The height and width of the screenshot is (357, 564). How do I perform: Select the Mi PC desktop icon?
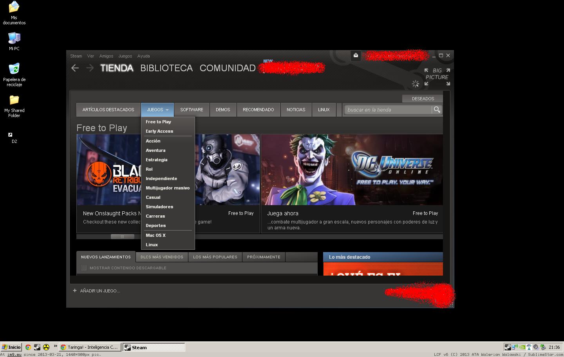tap(14, 41)
